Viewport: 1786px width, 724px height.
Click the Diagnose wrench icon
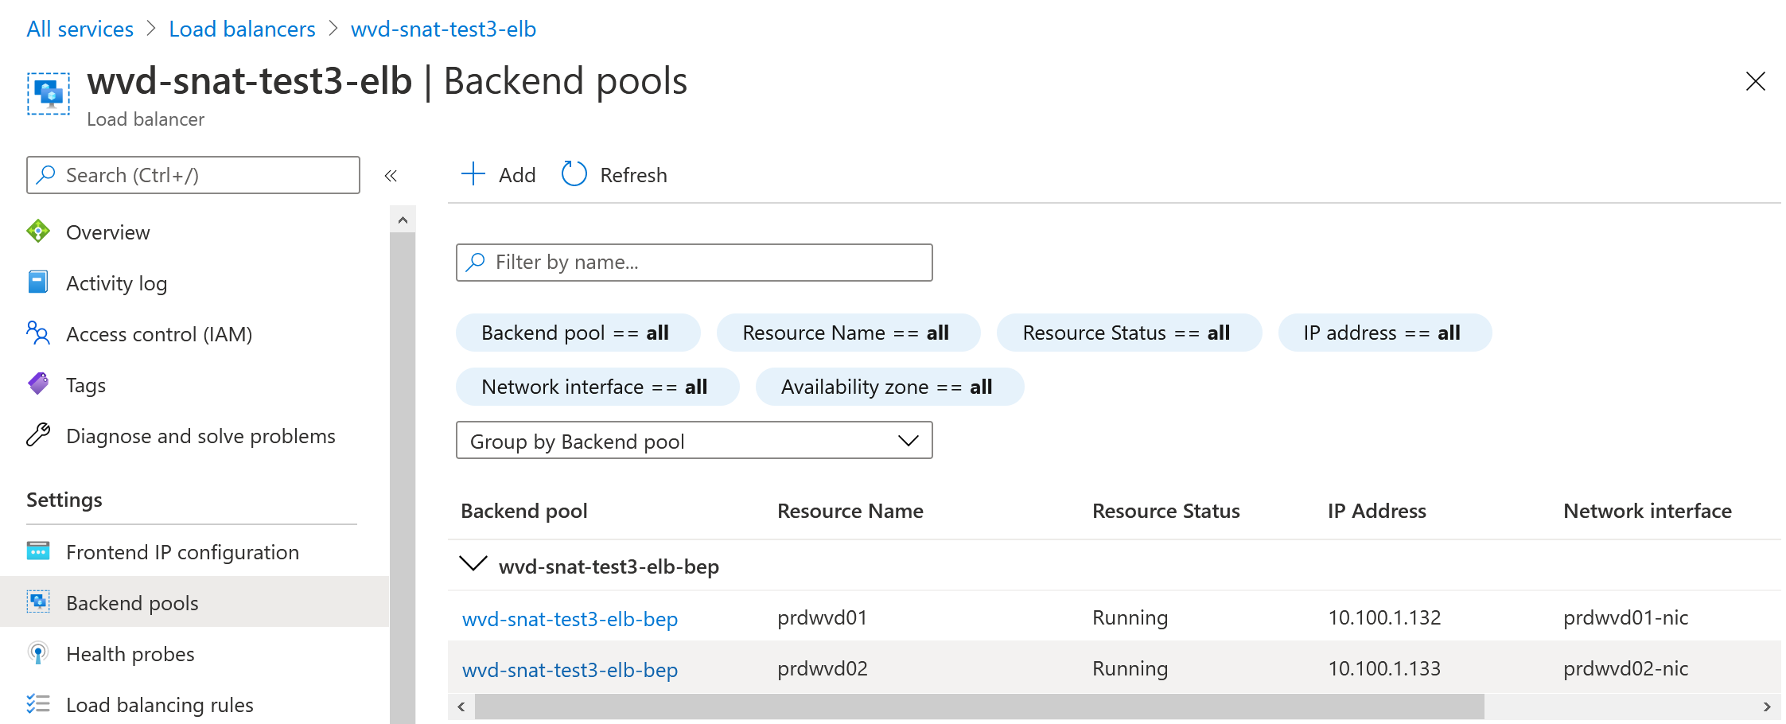click(x=38, y=435)
